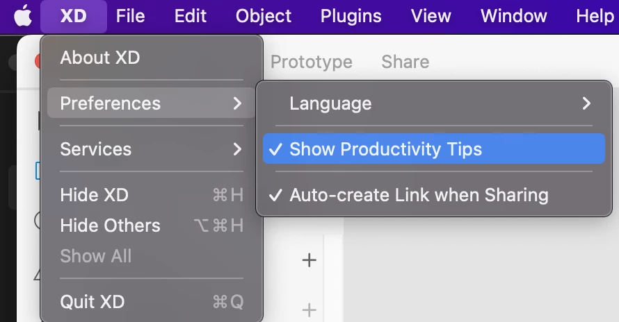Switch to the Share tab
Image resolution: width=619 pixels, height=322 pixels.
click(405, 62)
